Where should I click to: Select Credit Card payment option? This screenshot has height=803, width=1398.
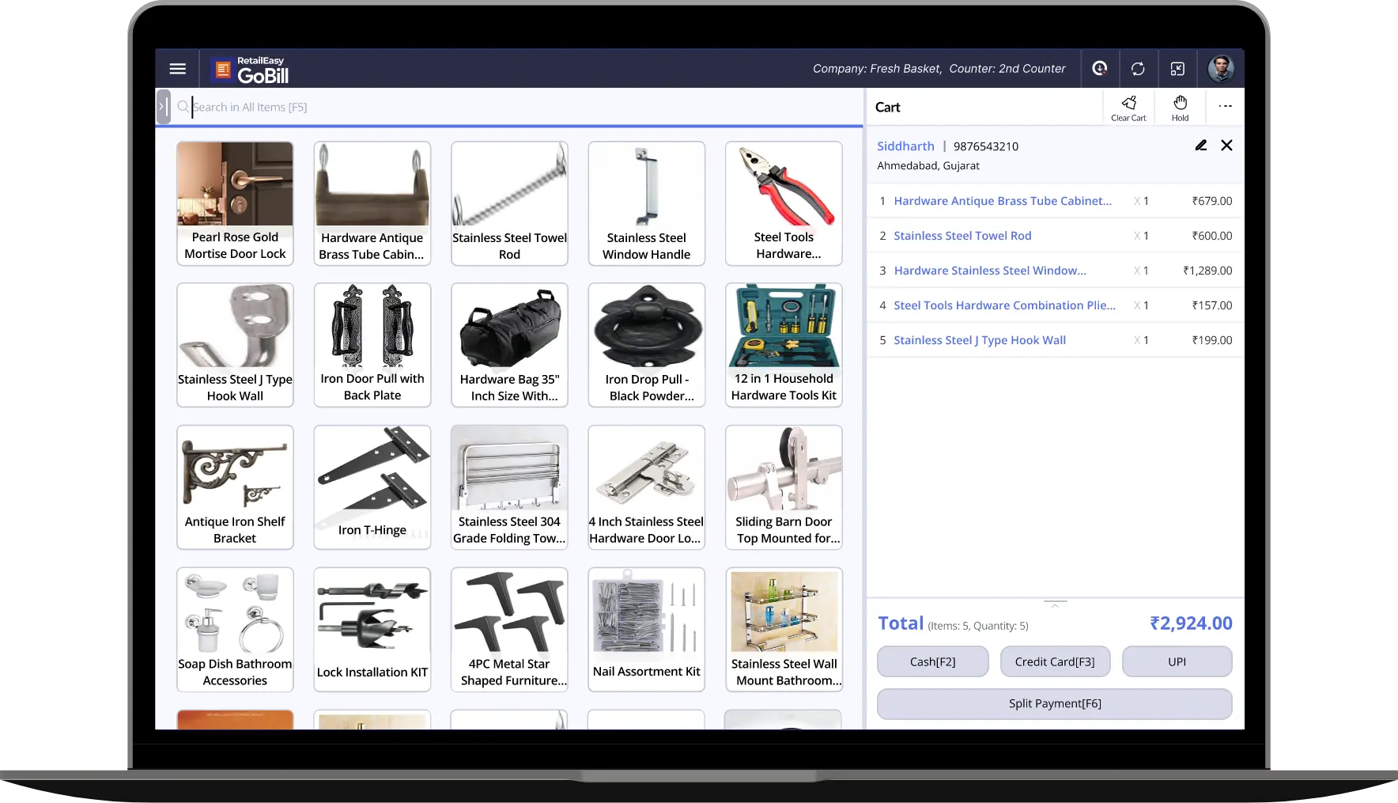pyautogui.click(x=1055, y=661)
